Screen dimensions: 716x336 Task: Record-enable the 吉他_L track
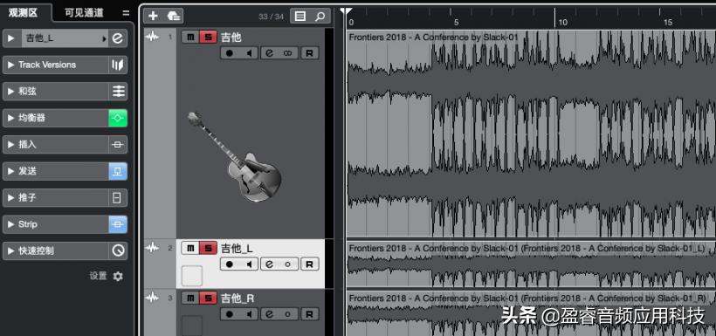click(230, 264)
